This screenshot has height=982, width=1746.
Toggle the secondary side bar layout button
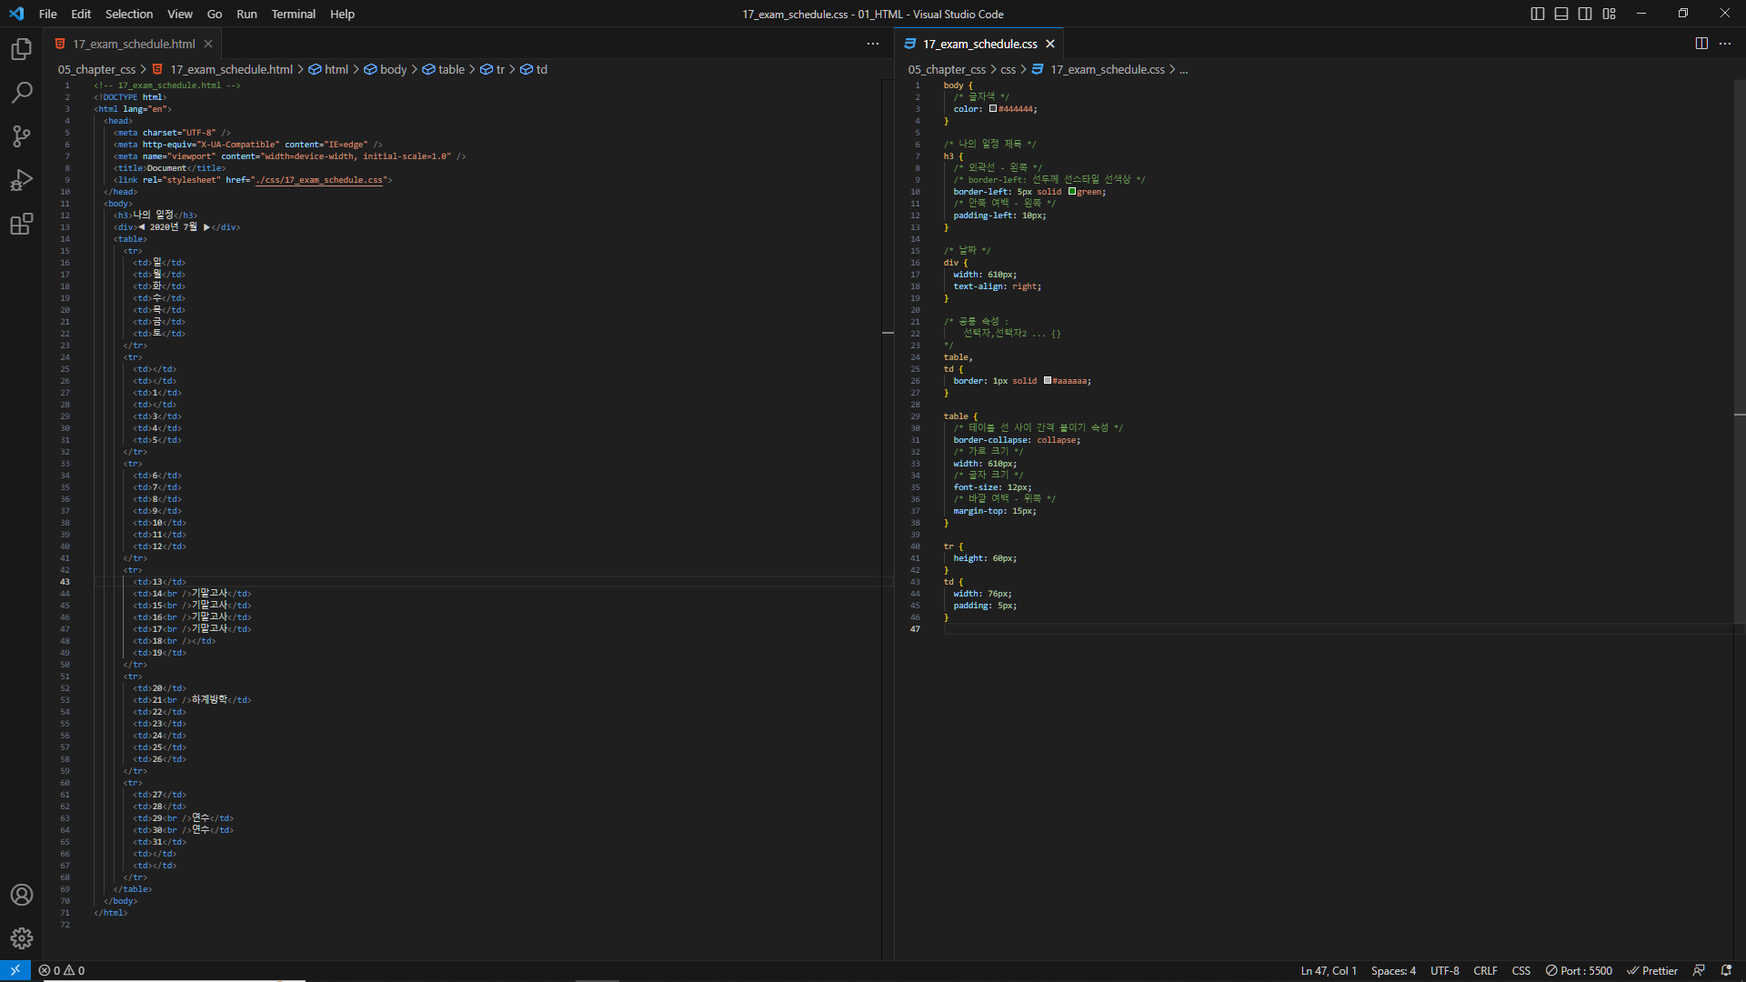(x=1585, y=14)
